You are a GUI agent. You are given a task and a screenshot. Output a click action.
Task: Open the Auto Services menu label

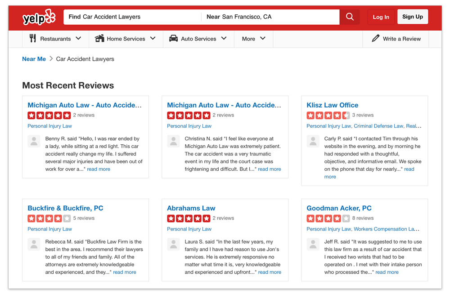(198, 39)
